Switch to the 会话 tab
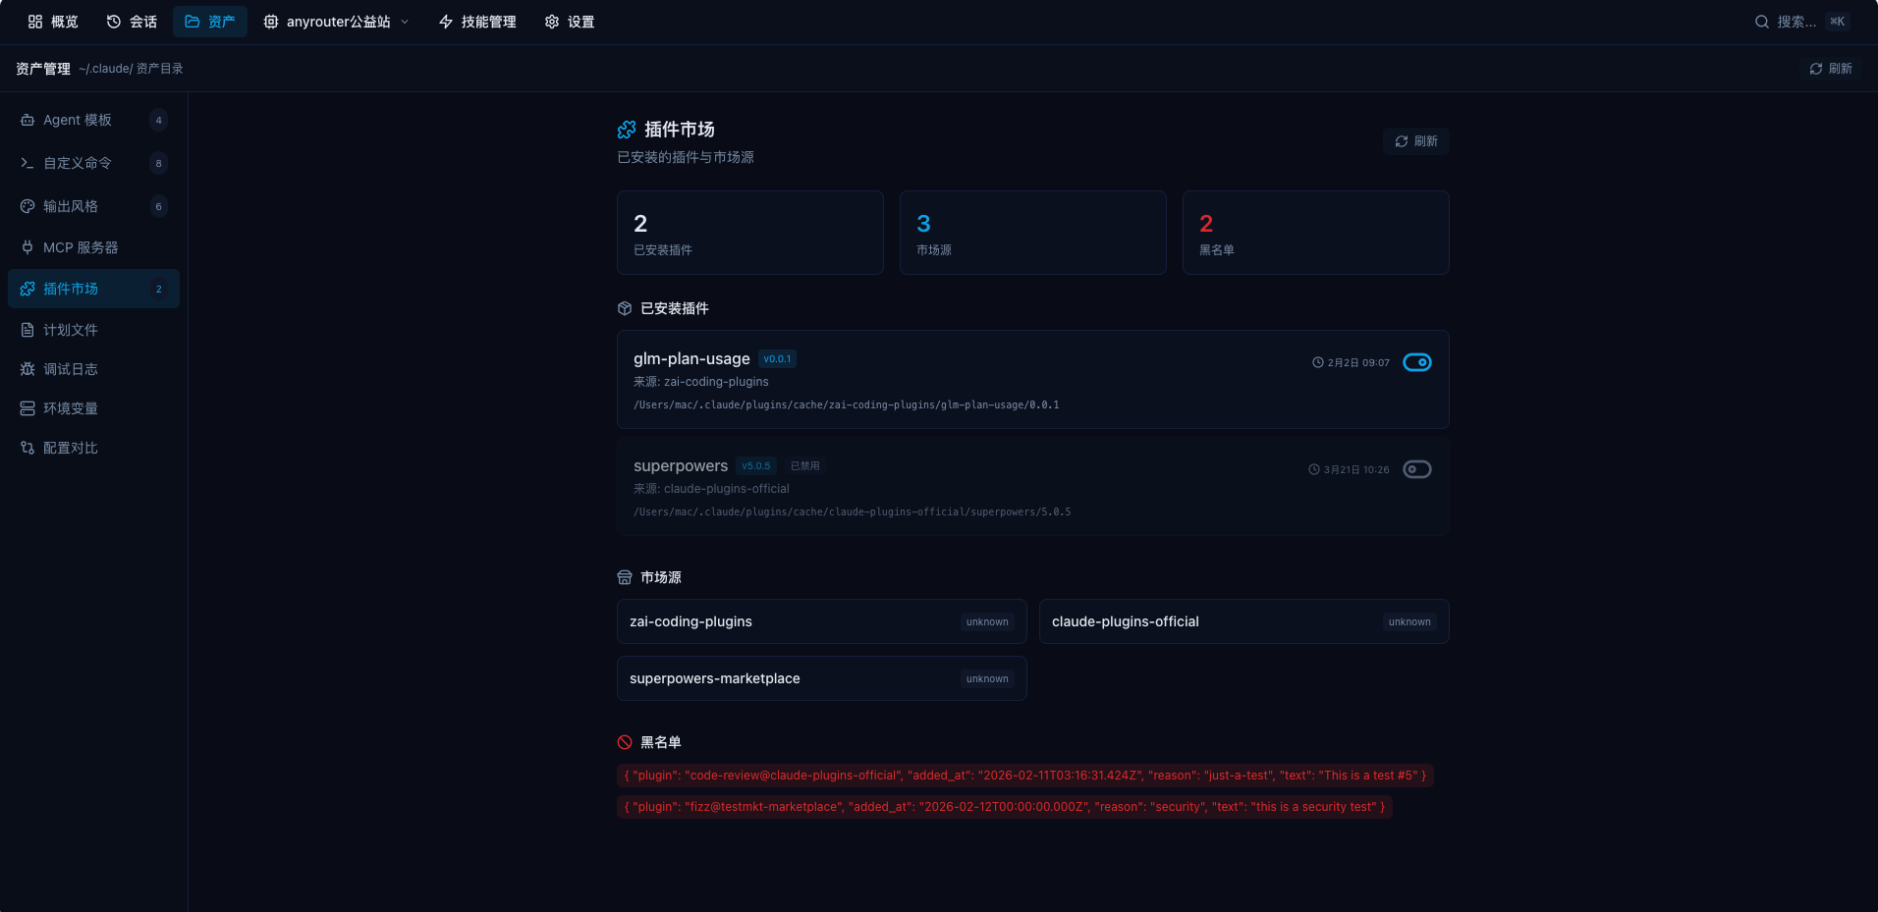Screen dimensions: 1878x912 pos(132,21)
